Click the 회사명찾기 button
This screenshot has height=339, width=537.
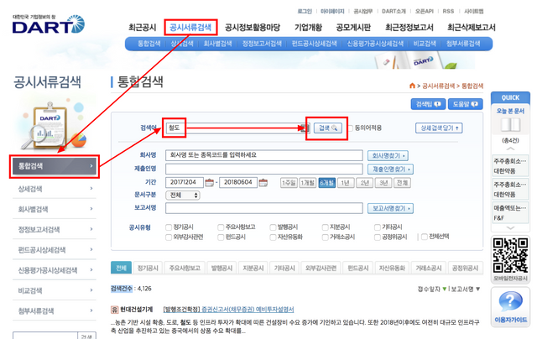pyautogui.click(x=388, y=156)
